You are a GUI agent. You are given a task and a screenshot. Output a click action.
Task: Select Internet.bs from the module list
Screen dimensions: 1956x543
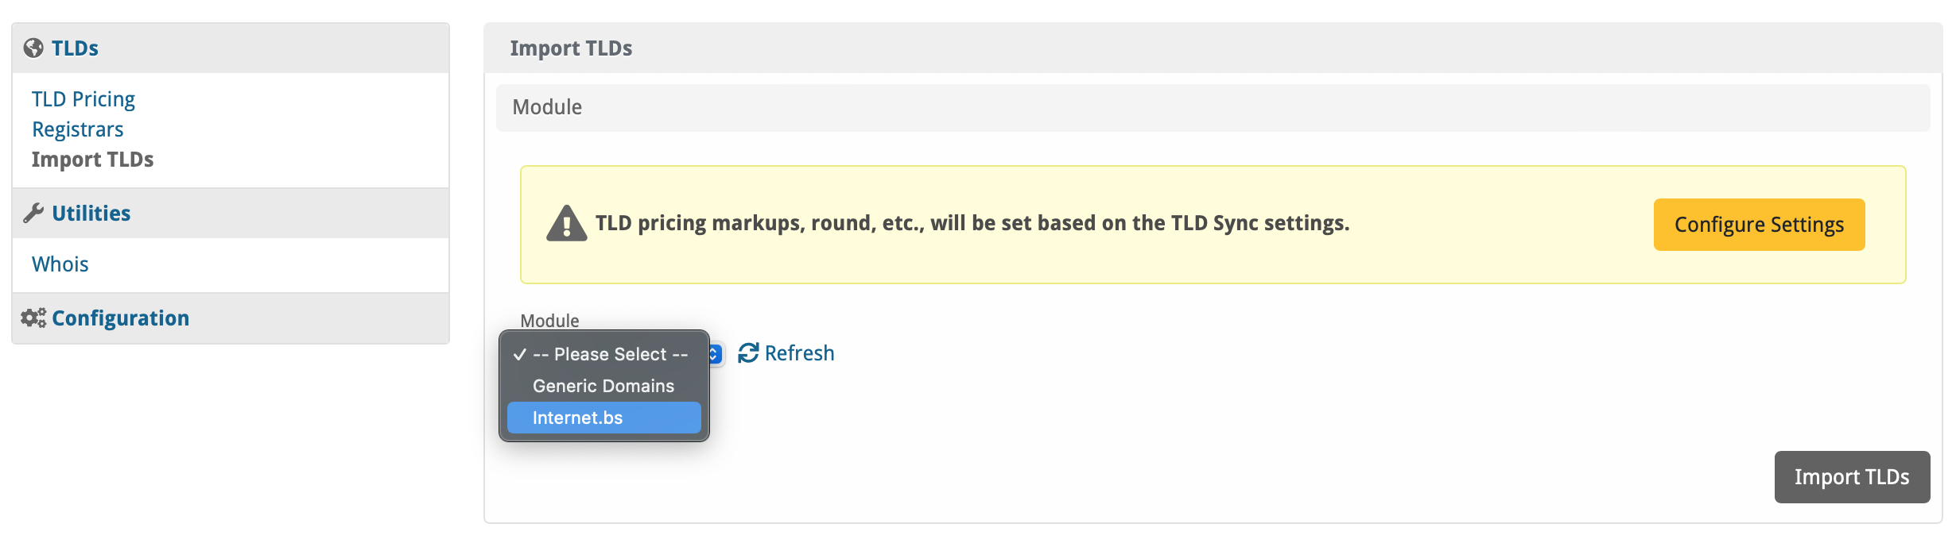pos(578,418)
